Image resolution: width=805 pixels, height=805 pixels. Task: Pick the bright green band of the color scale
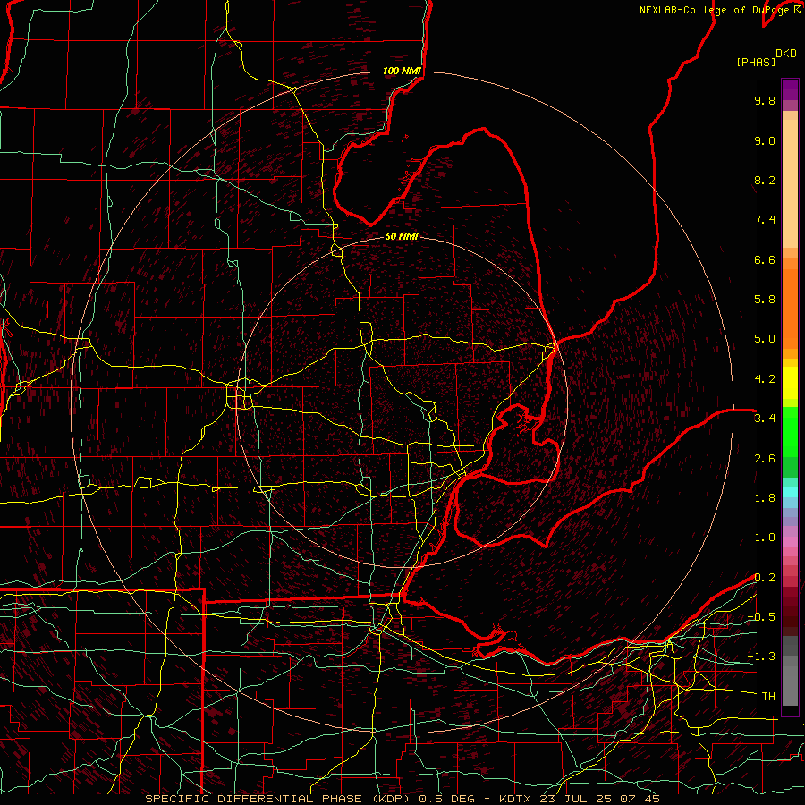[790, 432]
